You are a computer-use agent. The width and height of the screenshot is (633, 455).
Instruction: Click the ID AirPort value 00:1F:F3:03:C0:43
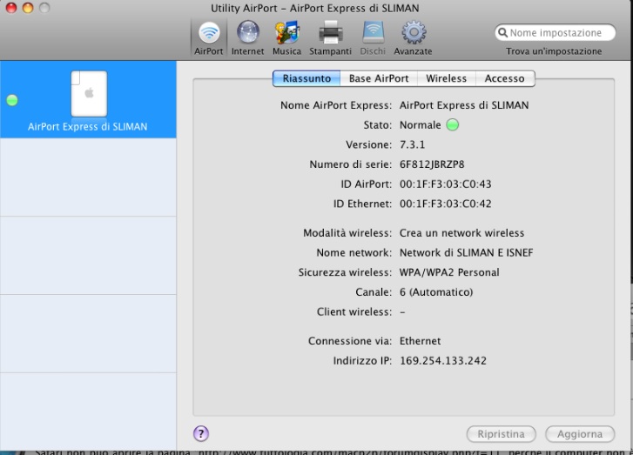click(445, 184)
